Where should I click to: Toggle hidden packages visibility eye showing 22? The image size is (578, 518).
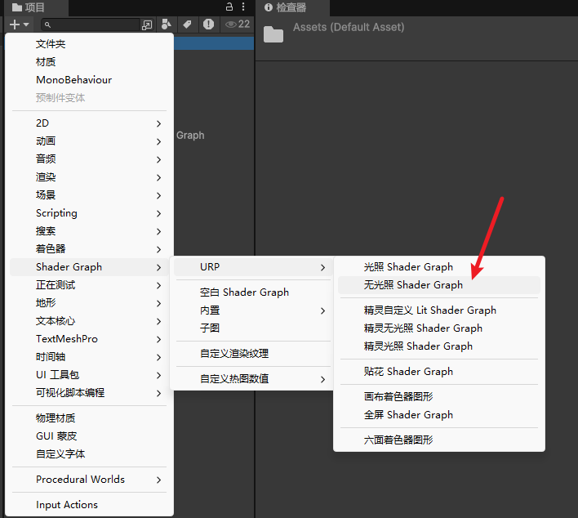point(238,25)
